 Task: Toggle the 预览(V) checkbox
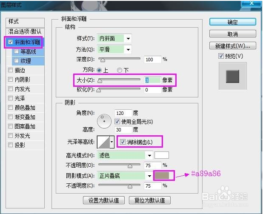[221, 56]
